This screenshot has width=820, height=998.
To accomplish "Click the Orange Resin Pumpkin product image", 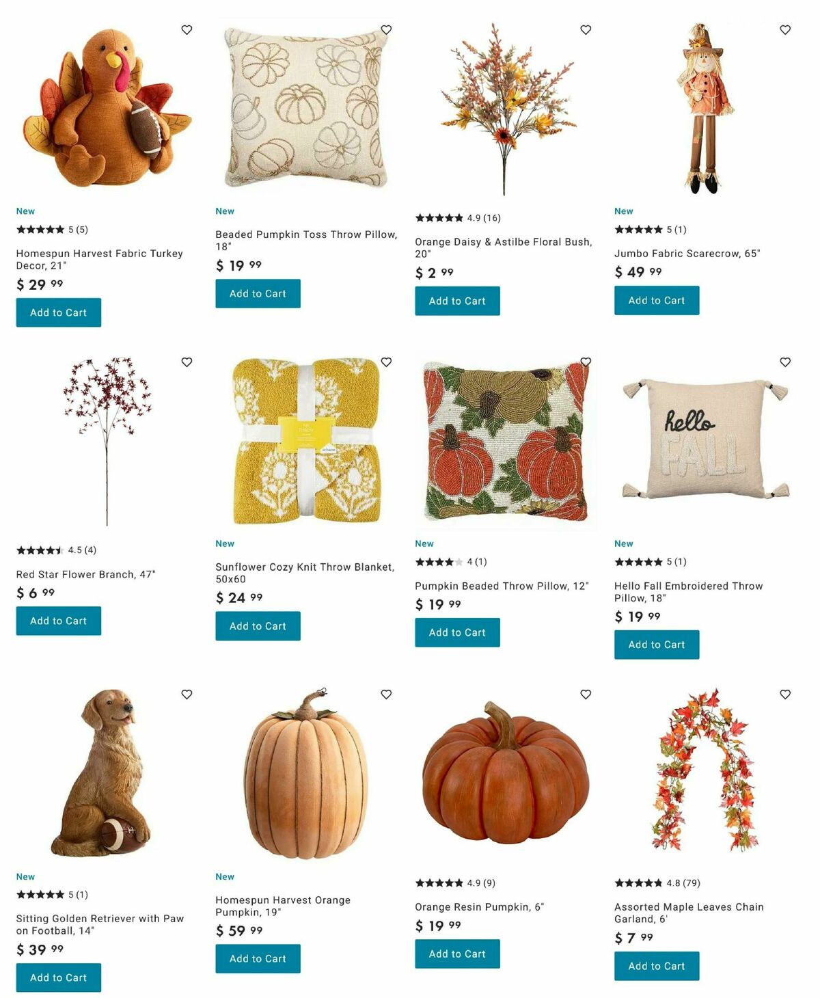I will (506, 772).
